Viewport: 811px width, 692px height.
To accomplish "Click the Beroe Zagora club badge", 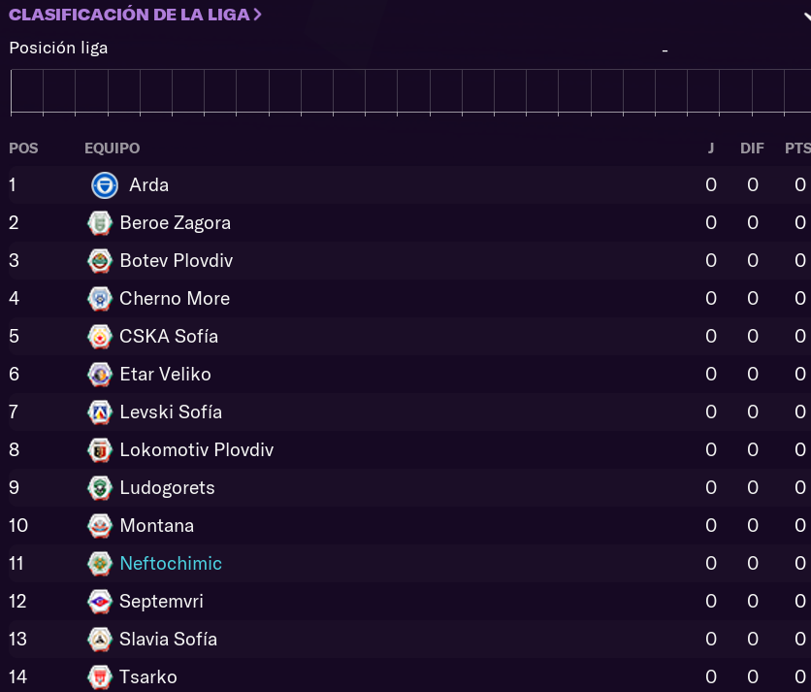I will coord(99,223).
